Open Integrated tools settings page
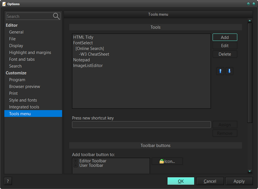The width and height of the screenshot is (258, 189). coord(24,107)
